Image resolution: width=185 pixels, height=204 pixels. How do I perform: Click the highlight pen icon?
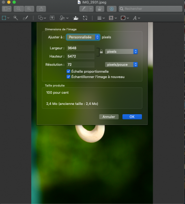coord(84,9)
